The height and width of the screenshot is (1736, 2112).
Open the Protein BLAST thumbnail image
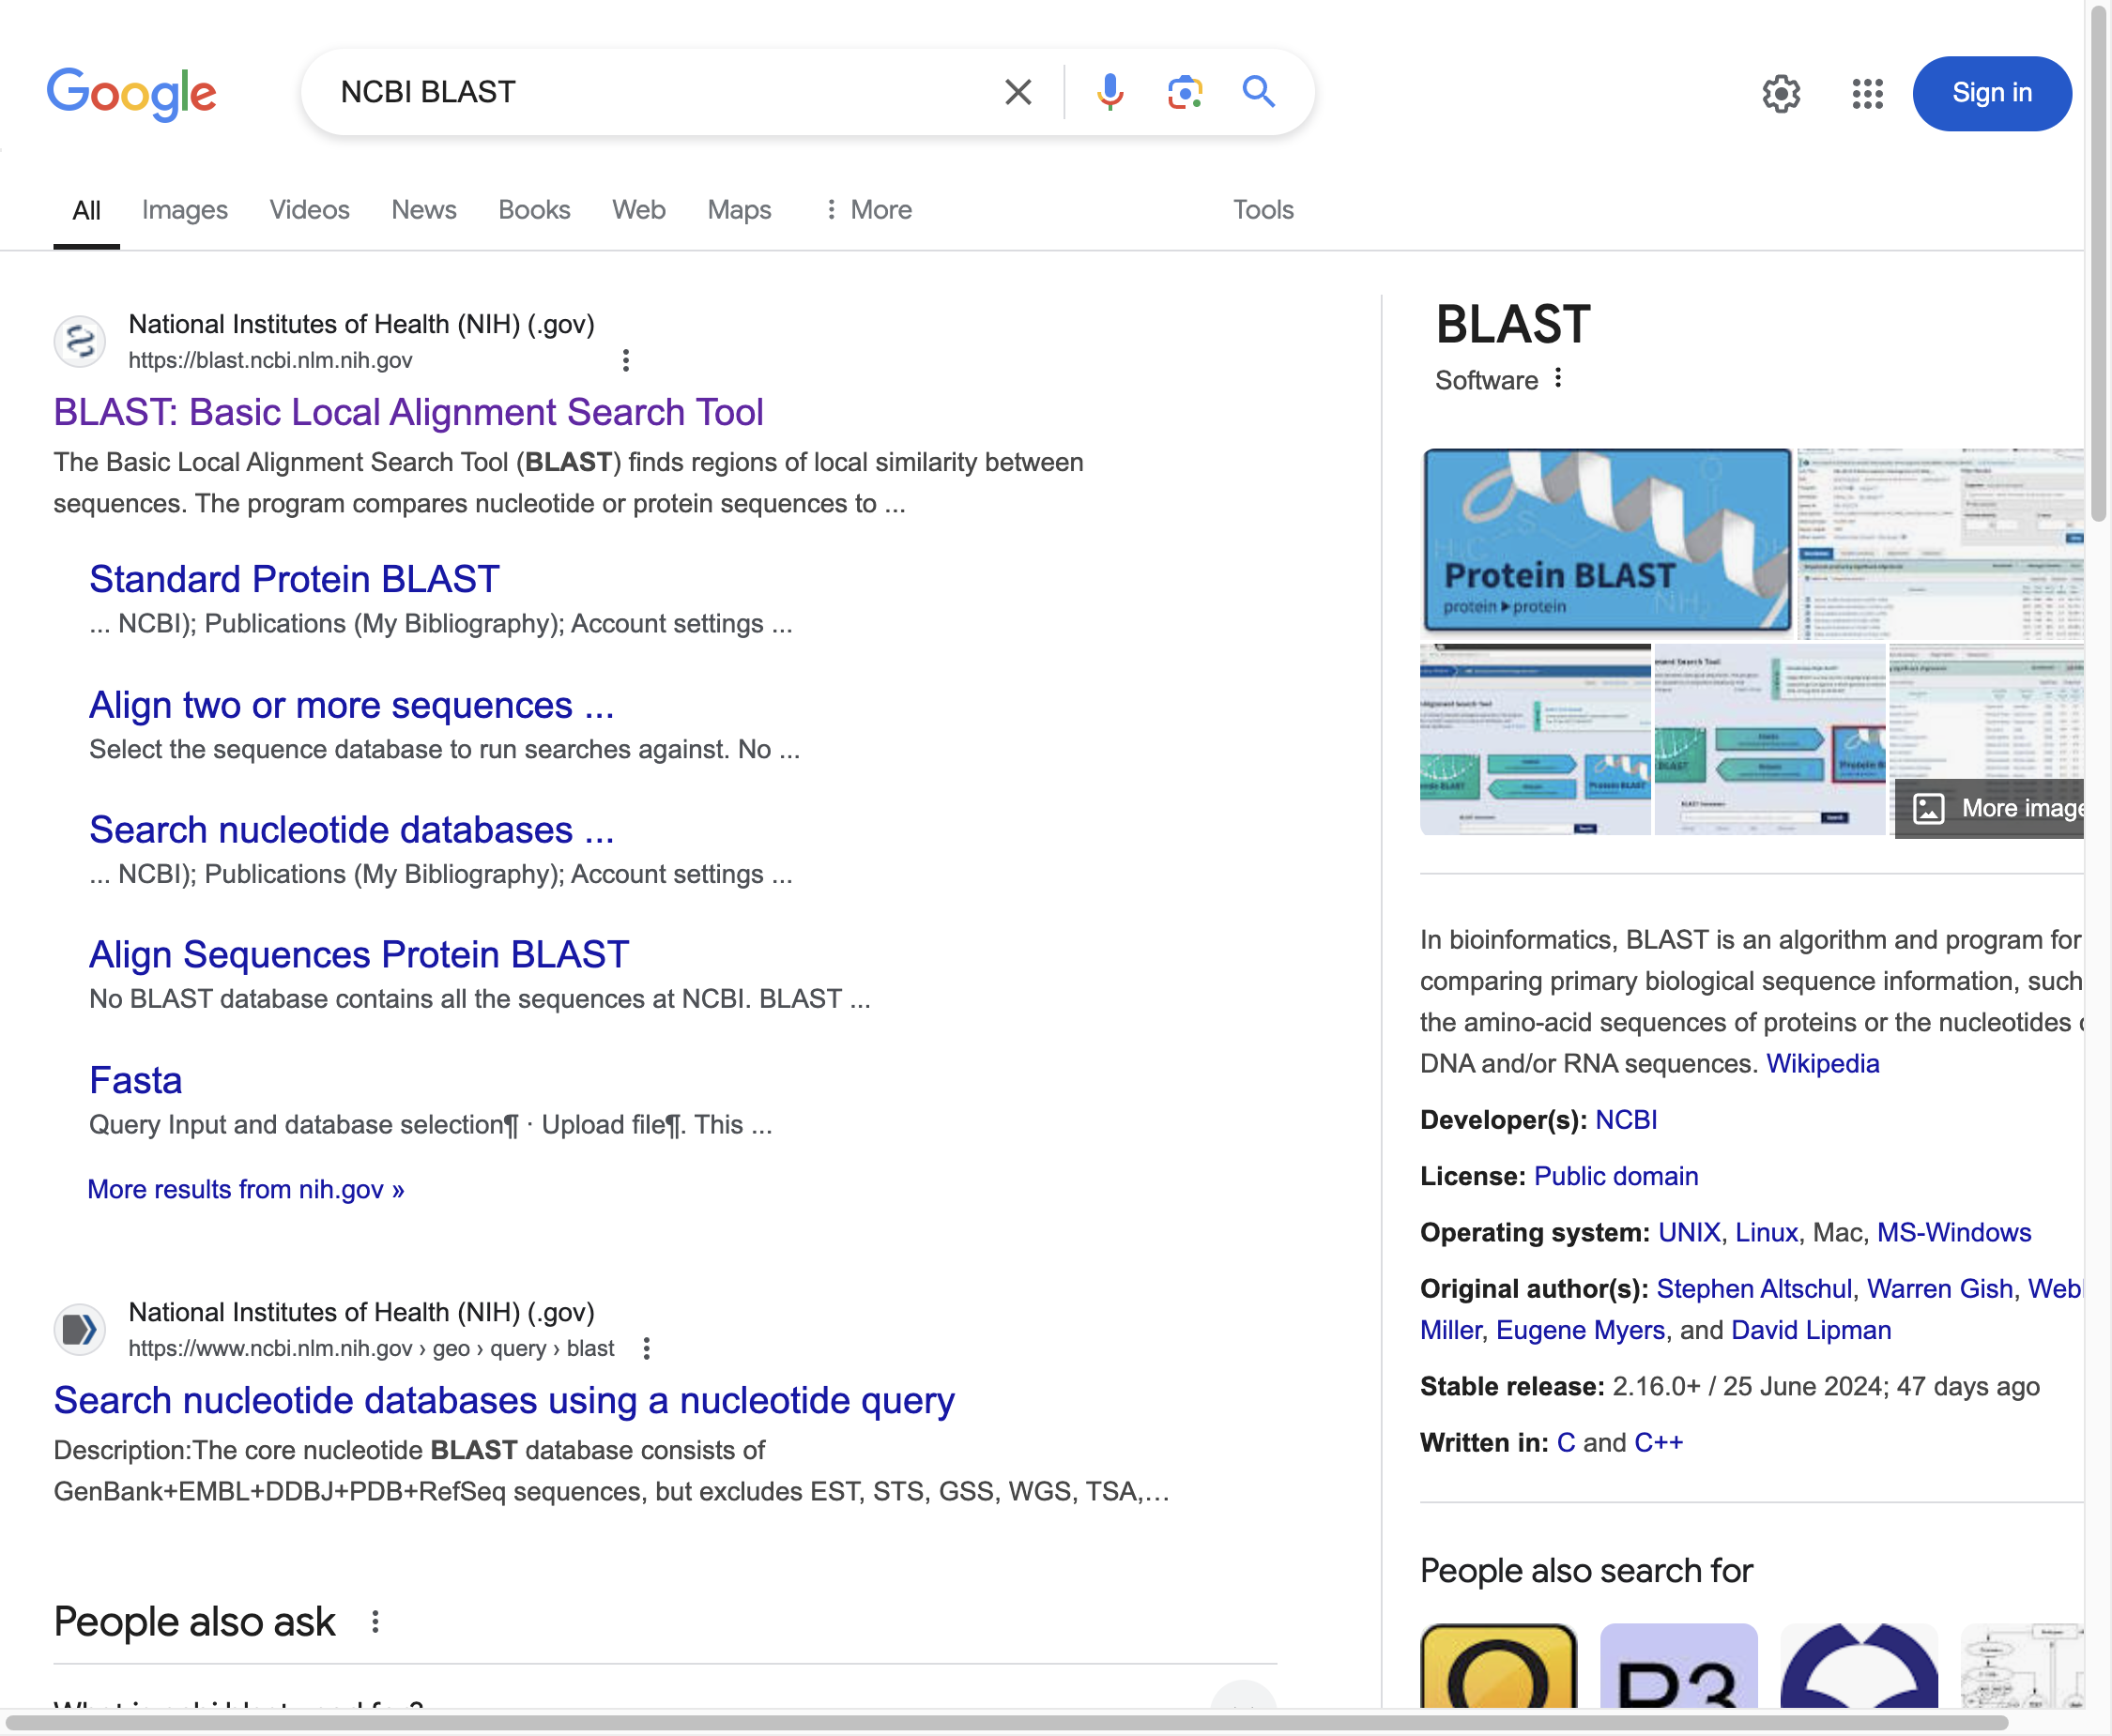tap(1607, 541)
